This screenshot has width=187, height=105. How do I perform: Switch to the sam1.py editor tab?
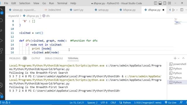[77, 10]
